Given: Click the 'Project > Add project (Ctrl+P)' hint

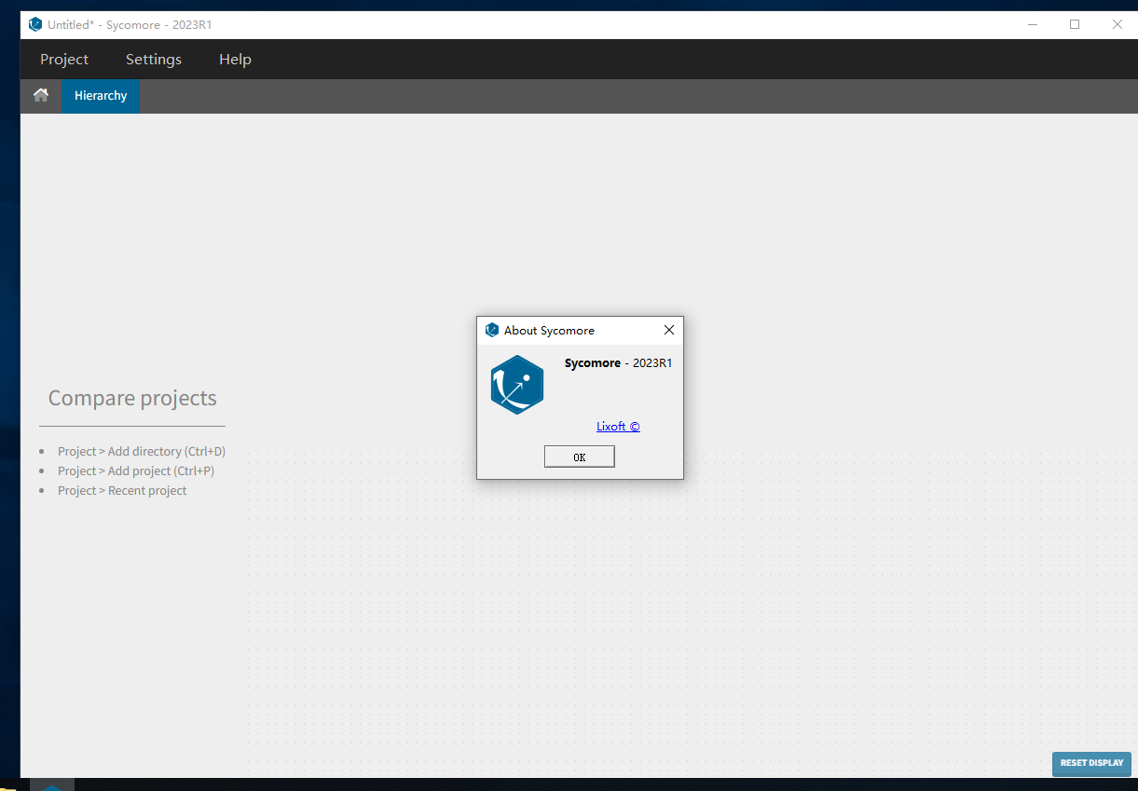Looking at the screenshot, I should click(x=136, y=471).
